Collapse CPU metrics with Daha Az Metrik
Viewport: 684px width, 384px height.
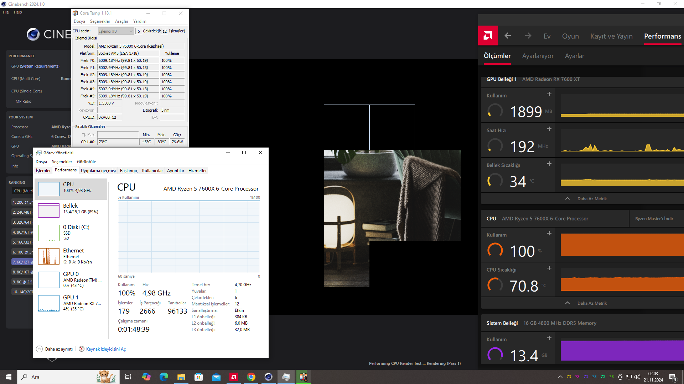586,303
